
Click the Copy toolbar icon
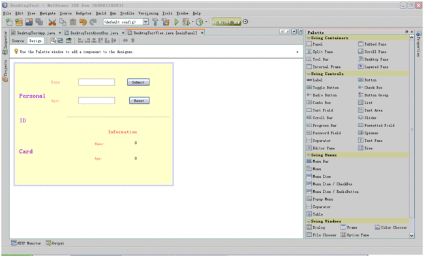click(x=63, y=22)
